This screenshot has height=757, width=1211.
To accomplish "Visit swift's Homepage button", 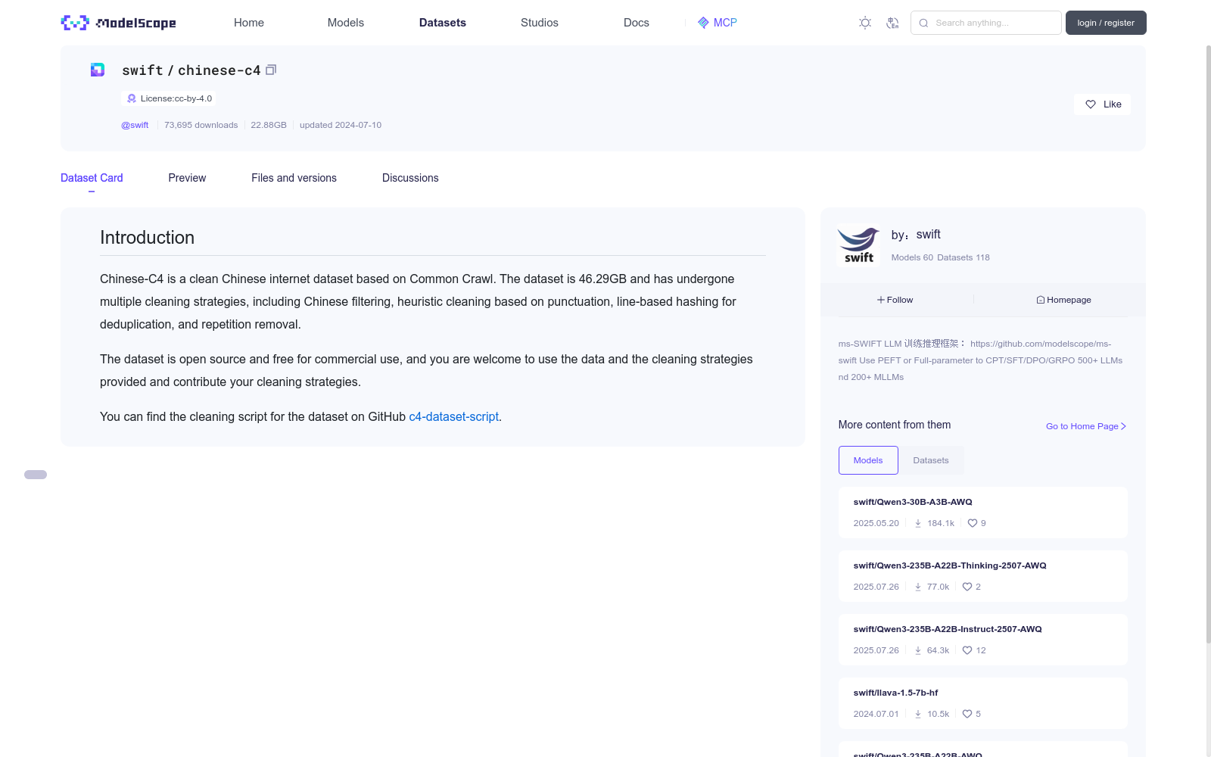I will click(1064, 300).
